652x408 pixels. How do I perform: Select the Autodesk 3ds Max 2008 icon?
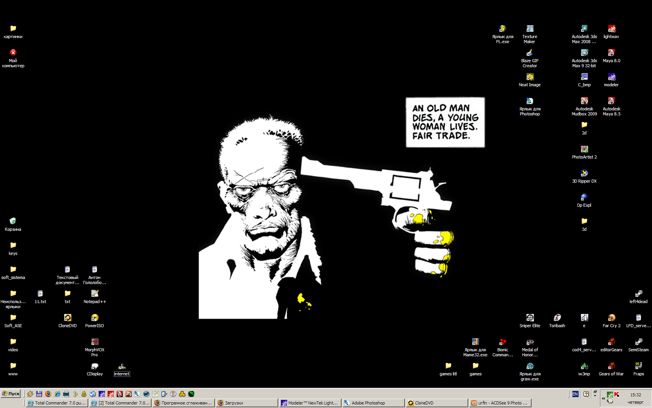click(584, 34)
